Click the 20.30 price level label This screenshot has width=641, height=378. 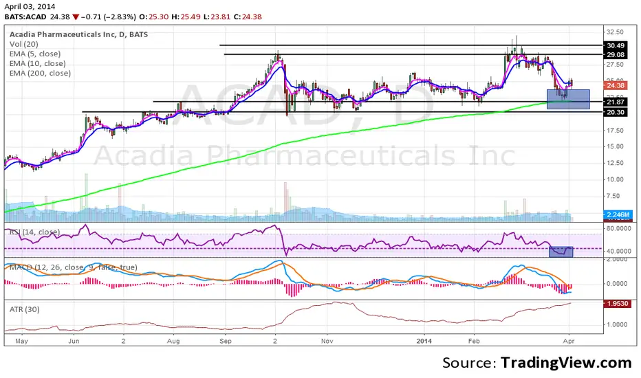point(616,112)
